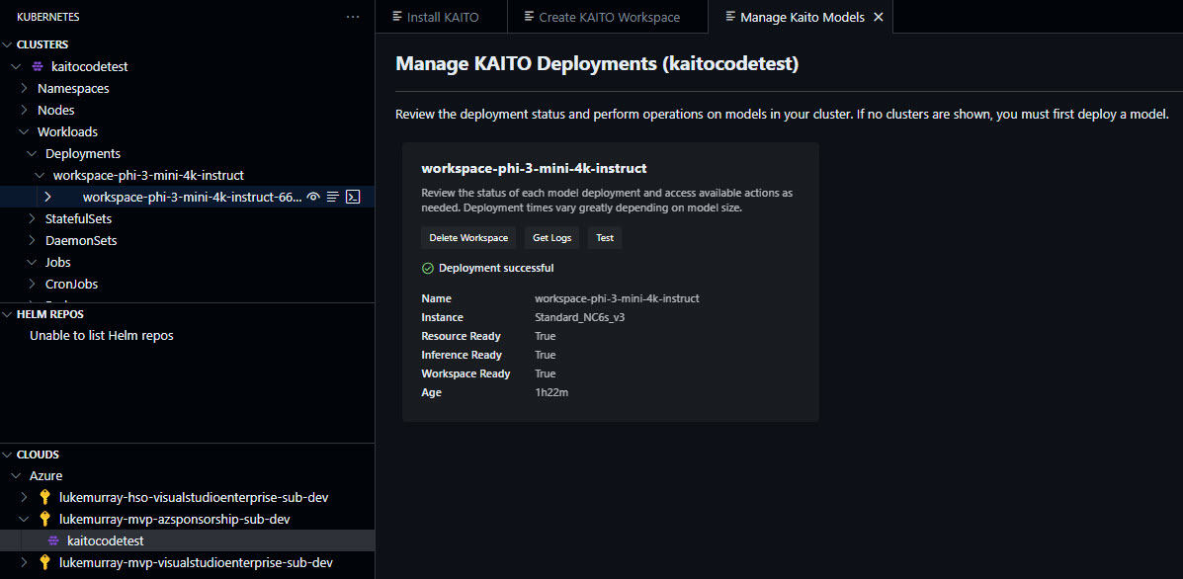Collapse workspace-phi-3-mini-4k-instruct deployment node

(40, 175)
